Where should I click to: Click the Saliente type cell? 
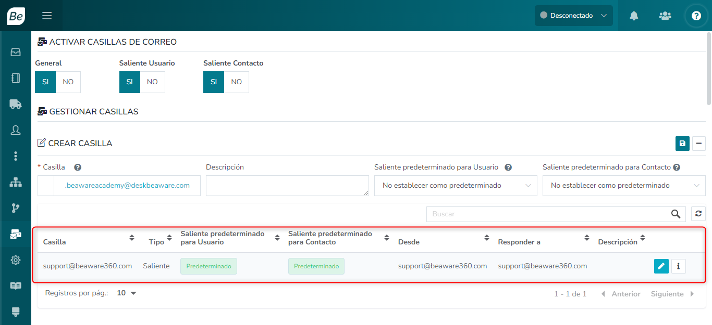(156, 266)
